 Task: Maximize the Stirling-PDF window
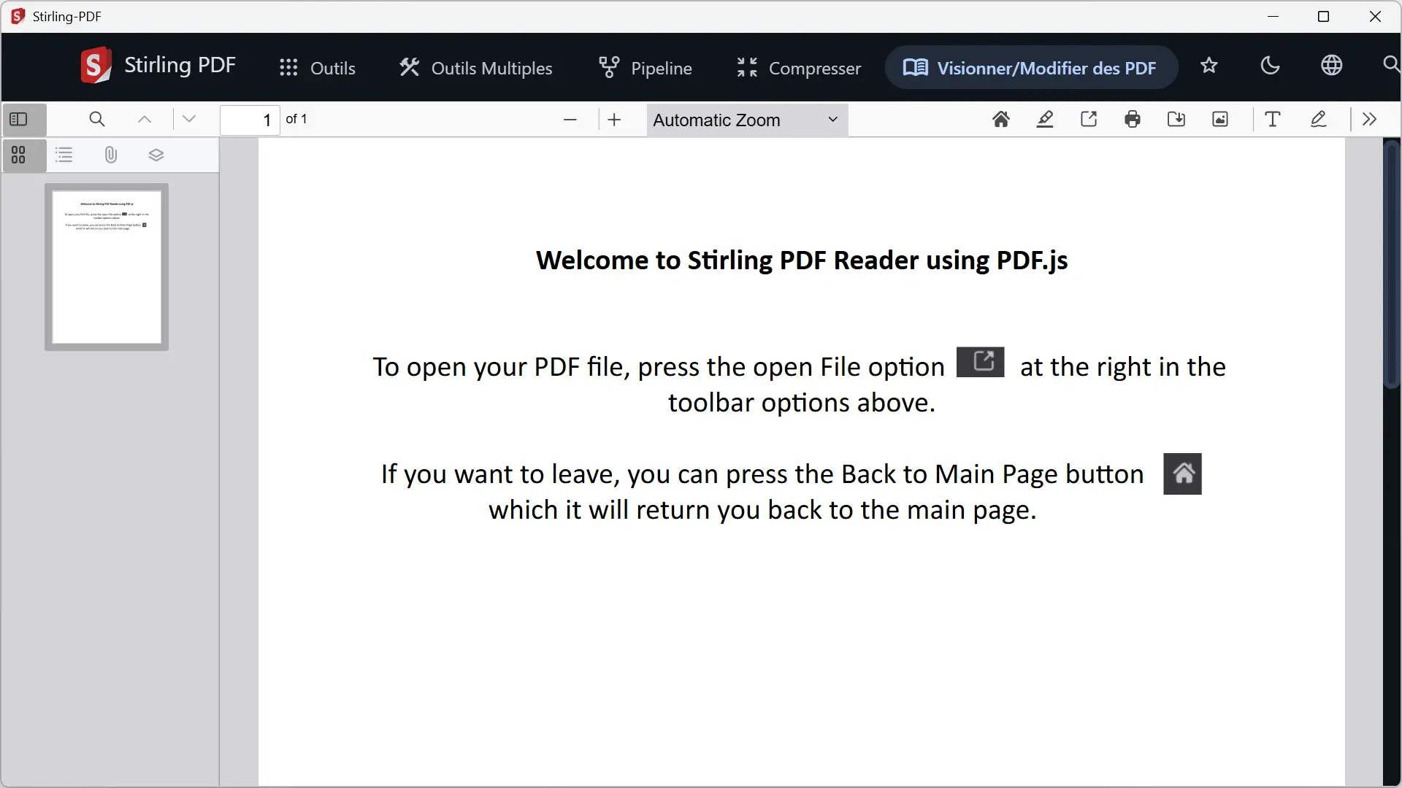point(1323,17)
